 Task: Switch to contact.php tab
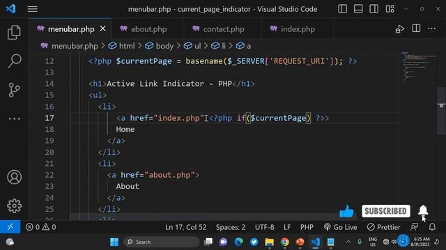coord(223,29)
